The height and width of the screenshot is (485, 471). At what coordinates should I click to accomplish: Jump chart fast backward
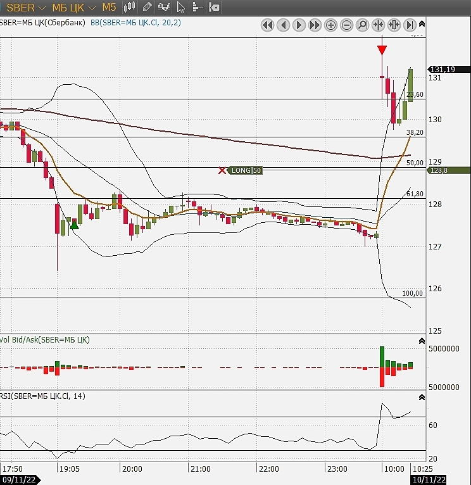pos(268,25)
